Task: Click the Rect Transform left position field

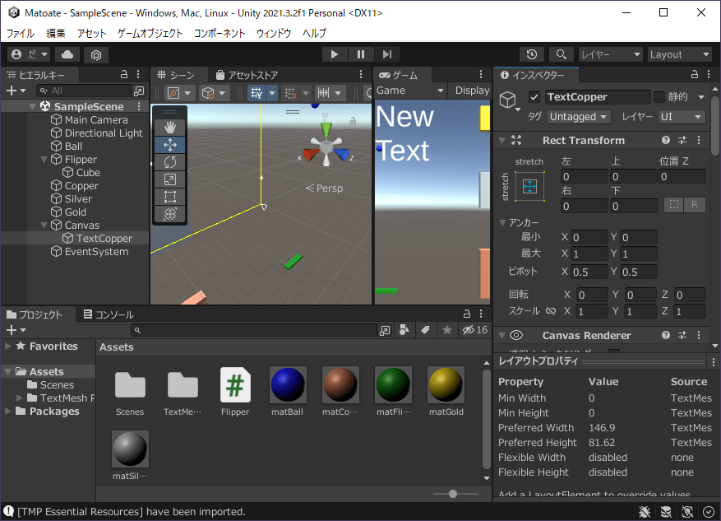Action: (x=584, y=176)
